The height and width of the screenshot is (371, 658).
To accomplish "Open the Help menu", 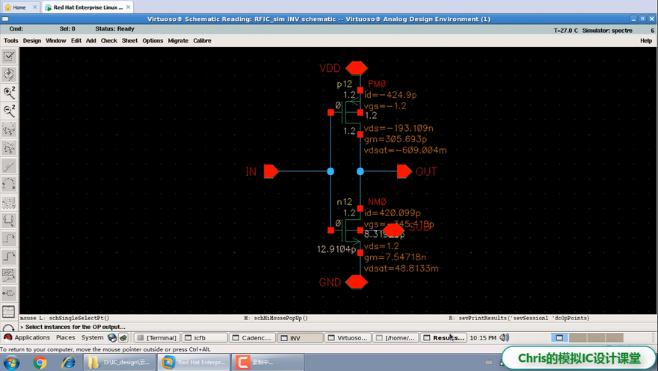I will (x=646, y=40).
